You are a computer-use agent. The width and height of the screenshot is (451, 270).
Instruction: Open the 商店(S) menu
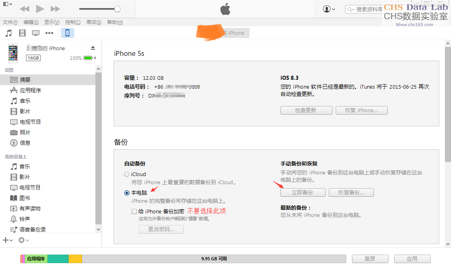[94, 22]
